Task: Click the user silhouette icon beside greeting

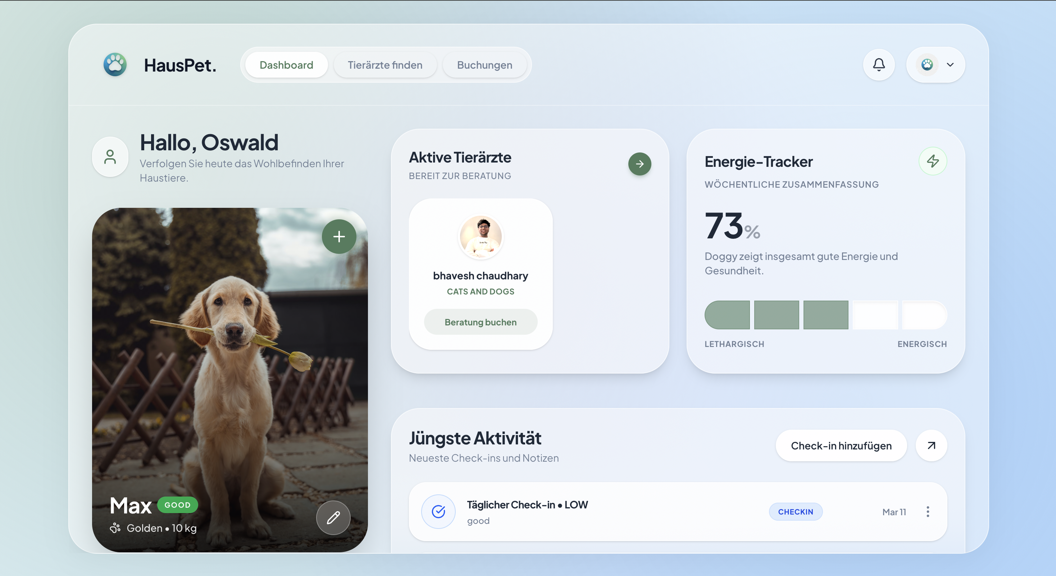Action: click(x=110, y=156)
